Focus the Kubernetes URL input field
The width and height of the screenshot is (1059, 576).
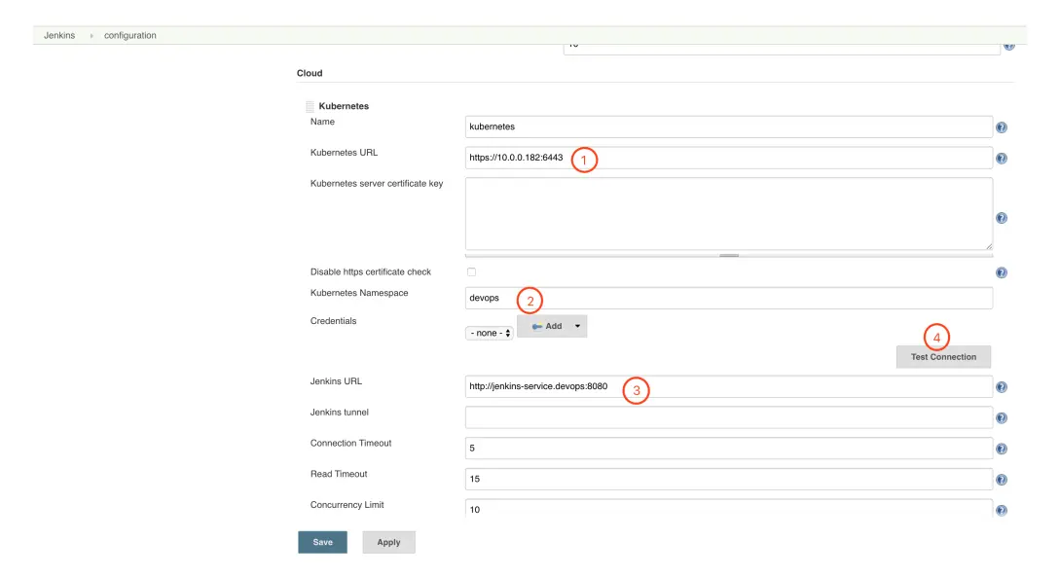[x=729, y=158]
